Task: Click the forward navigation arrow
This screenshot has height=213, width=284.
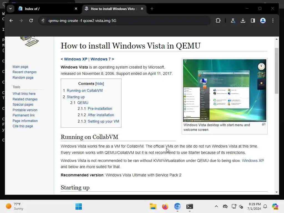Action: [x=21, y=21]
